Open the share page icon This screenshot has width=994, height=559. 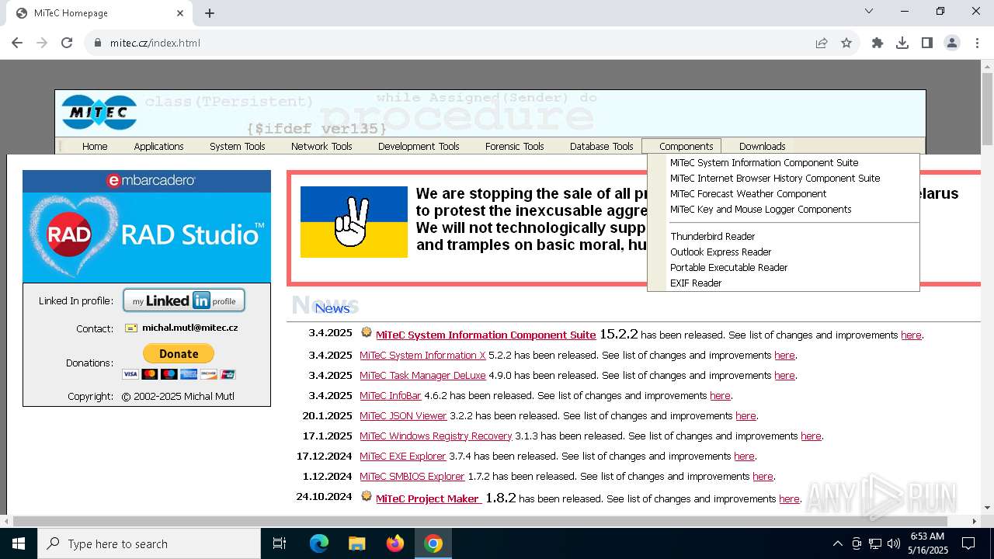pyautogui.click(x=822, y=43)
